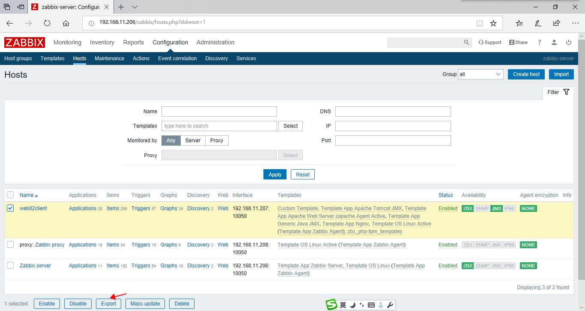Open Inventory menu

102,42
